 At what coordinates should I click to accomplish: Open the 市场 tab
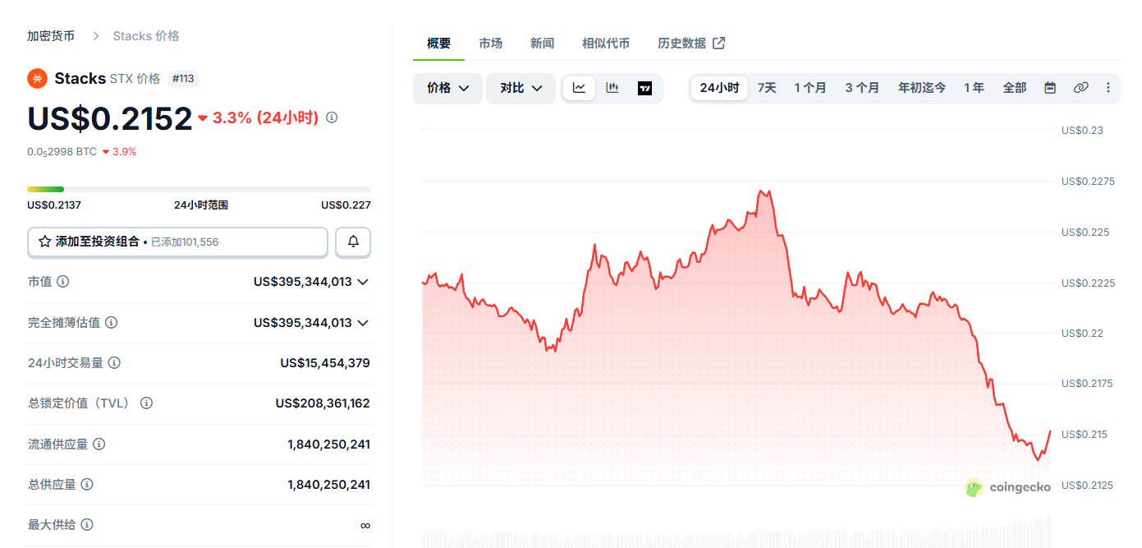point(490,44)
